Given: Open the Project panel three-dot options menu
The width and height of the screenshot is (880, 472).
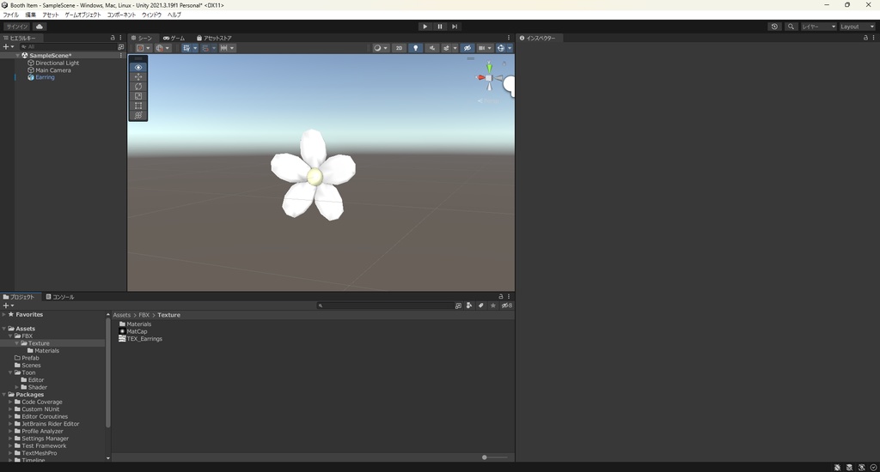Looking at the screenshot, I should tap(509, 296).
